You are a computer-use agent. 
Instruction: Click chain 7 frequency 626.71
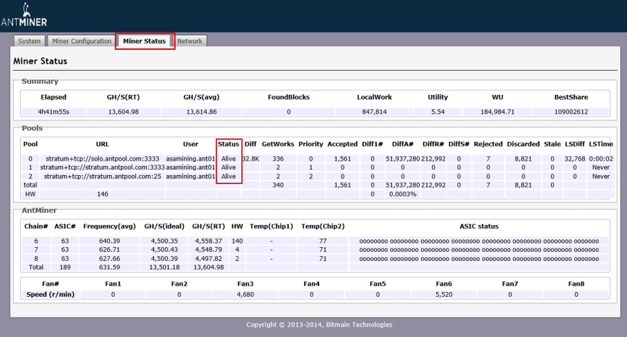109,250
